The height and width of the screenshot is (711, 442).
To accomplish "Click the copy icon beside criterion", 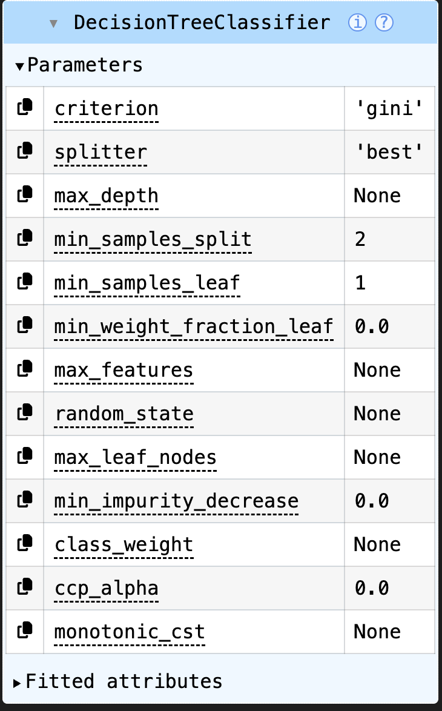I will point(25,107).
